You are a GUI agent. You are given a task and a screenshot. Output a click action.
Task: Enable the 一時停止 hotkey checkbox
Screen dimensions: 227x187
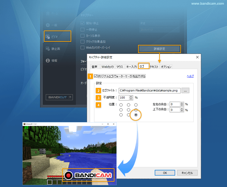[82, 30]
